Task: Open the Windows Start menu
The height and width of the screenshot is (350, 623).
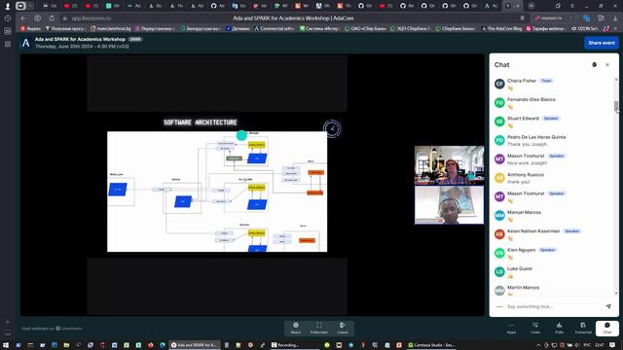Action: [6, 345]
